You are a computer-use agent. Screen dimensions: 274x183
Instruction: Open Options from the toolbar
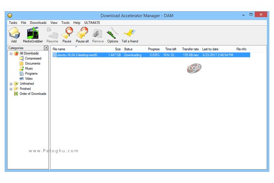113,35
